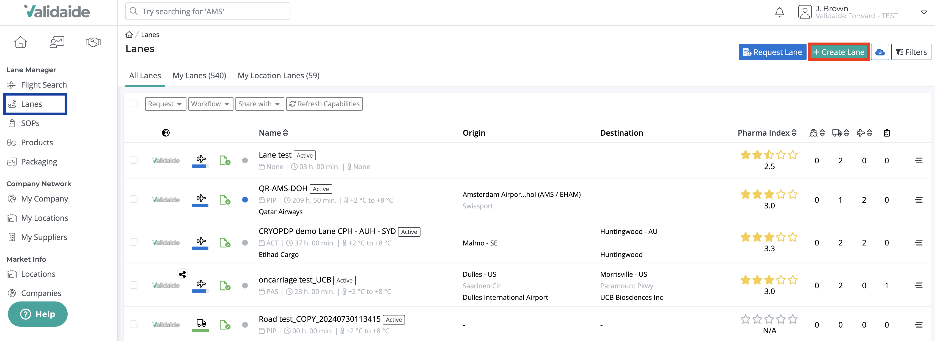The height and width of the screenshot is (341, 935).
Task: Open the Filters panel
Action: [x=911, y=52]
